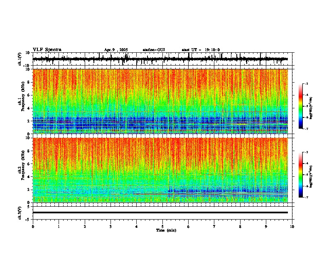The height and width of the screenshot is (254, 329).
Task: Click the ch.2 color bar "-7" label
Action: 307,197
